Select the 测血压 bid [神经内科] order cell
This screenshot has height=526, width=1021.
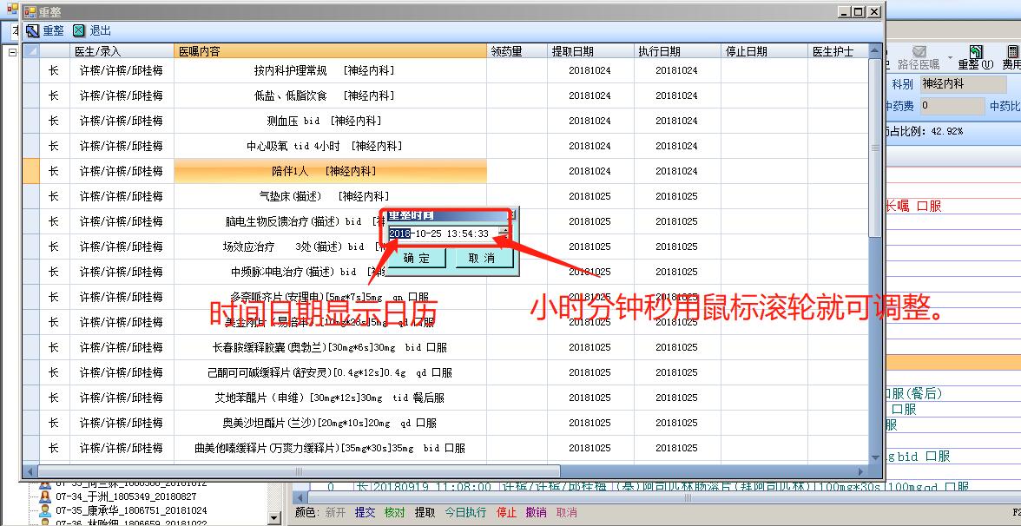[330, 122]
